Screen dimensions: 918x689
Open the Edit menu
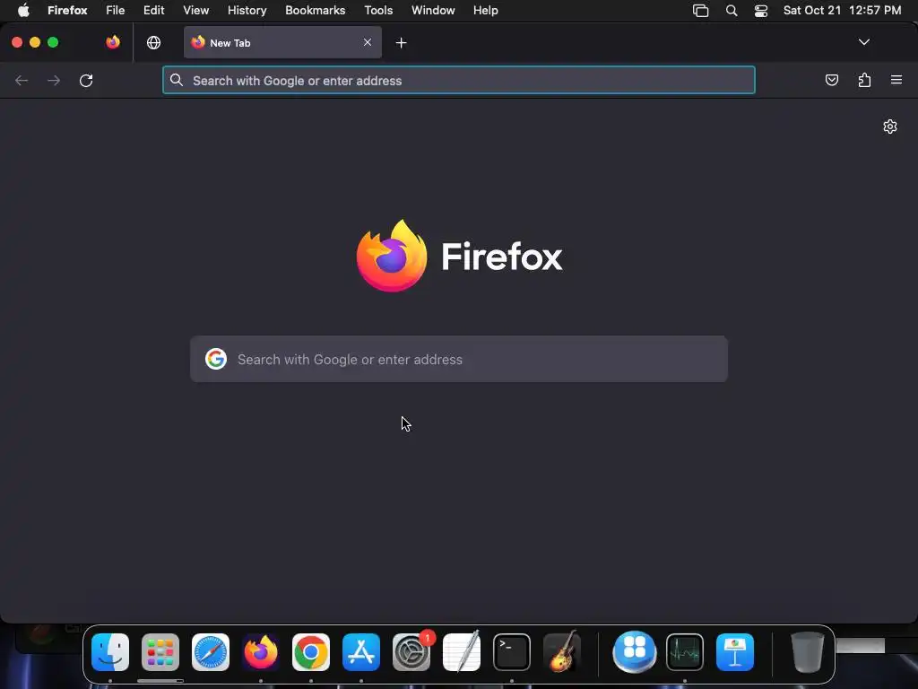tap(154, 11)
